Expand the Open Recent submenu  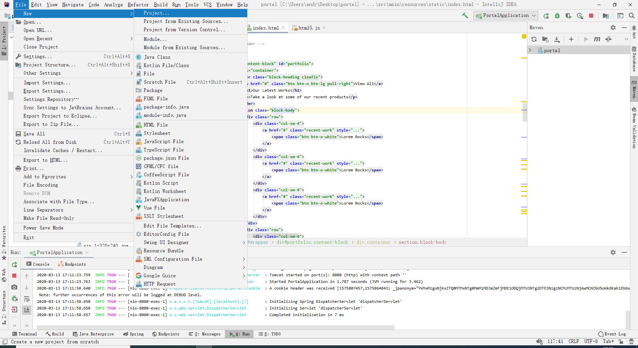[73, 39]
